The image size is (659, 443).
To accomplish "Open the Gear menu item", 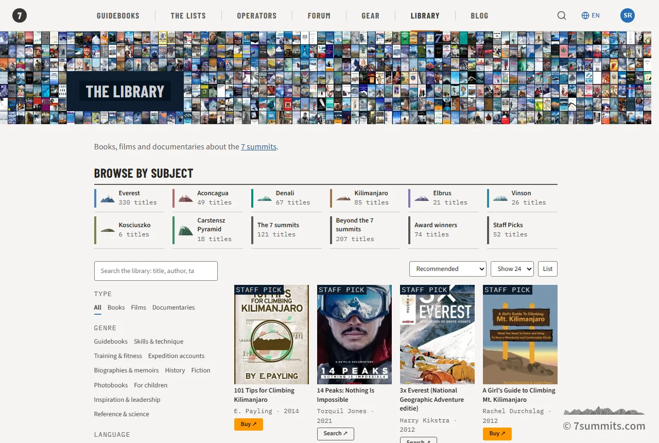I will click(371, 15).
